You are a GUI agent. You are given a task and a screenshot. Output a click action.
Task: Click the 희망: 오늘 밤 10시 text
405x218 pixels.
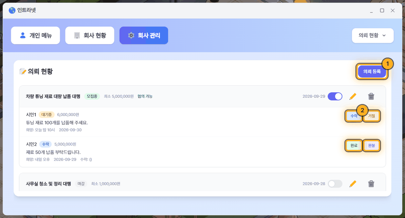[40, 130]
